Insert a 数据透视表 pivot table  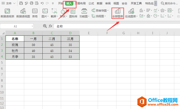(x=7, y=13)
